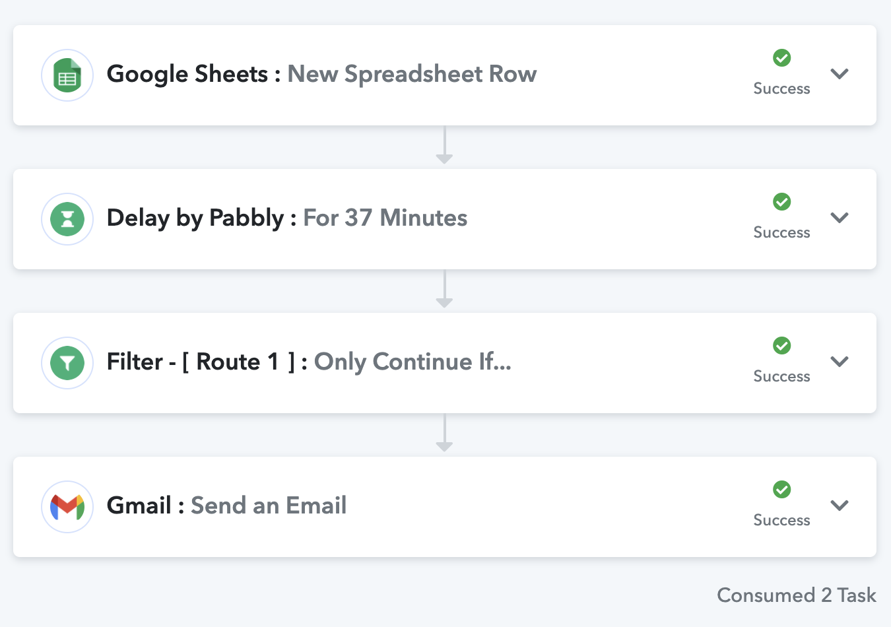
Task: Expand the Filter Route 1 step chevron
Action: pos(840,362)
